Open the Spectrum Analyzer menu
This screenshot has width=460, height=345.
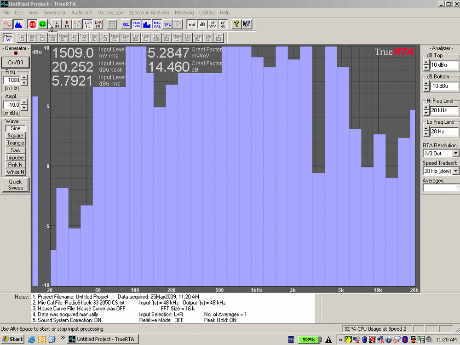coord(149,12)
